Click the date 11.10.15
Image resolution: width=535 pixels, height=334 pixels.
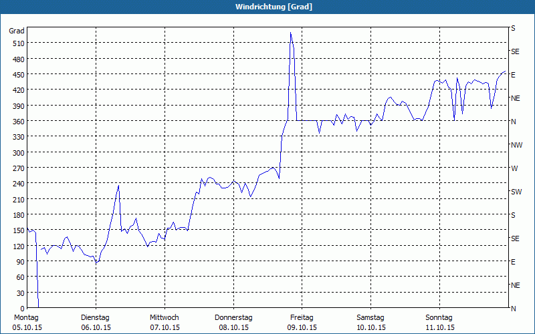tap(440, 327)
